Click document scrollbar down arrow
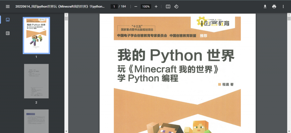The image size is (291, 133). (x=289, y=131)
